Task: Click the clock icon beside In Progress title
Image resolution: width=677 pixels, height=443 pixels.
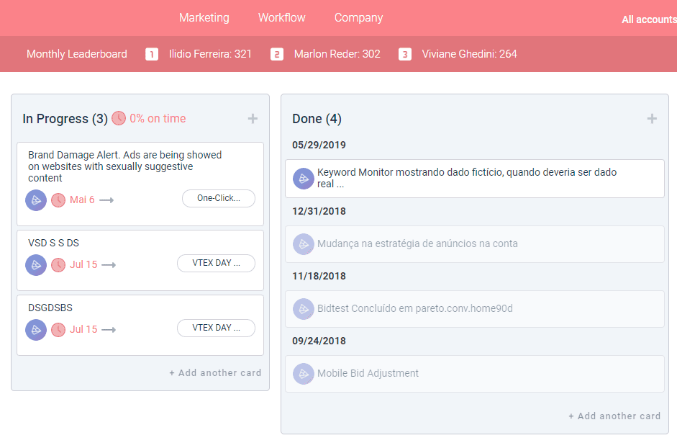Action: (119, 118)
